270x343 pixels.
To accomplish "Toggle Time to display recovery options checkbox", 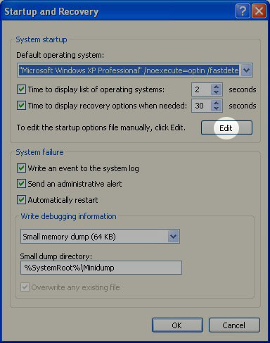I will pos(21,106).
